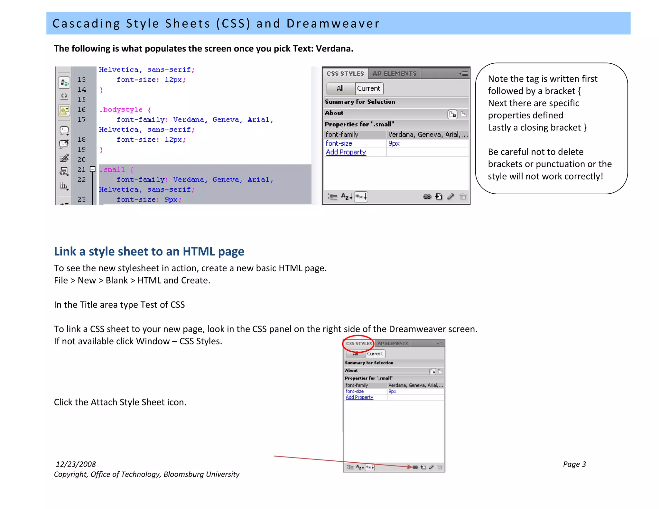Select the circled CSS STYLES tab in bottom panel
Image resolution: width=659 pixels, height=509 pixels.
click(359, 344)
